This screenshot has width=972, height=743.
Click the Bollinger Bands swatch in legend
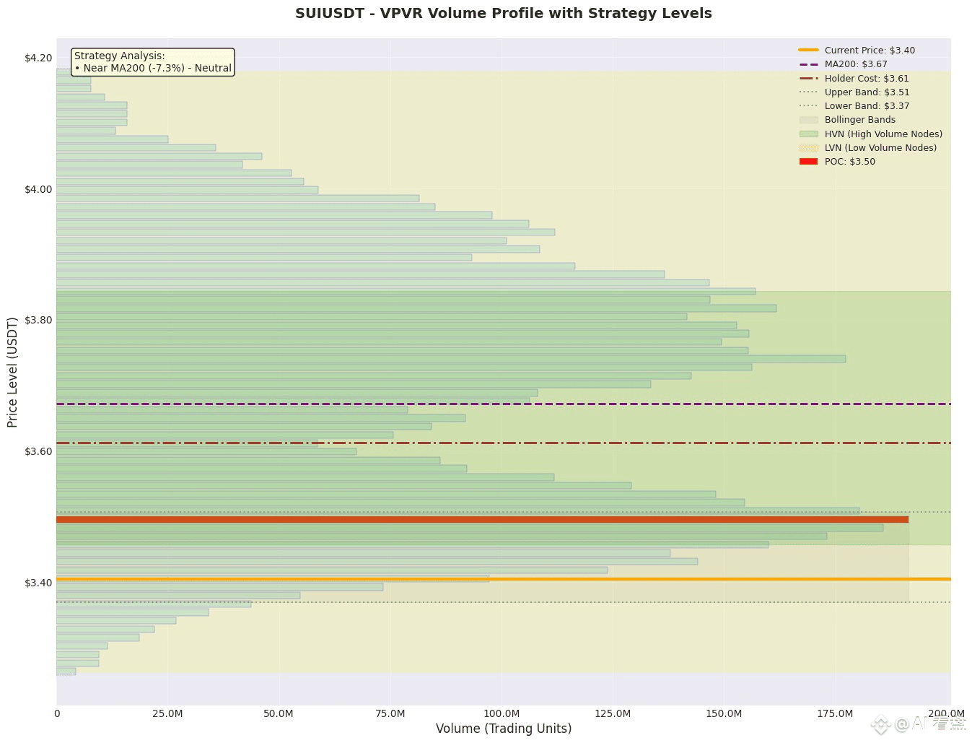pos(808,120)
